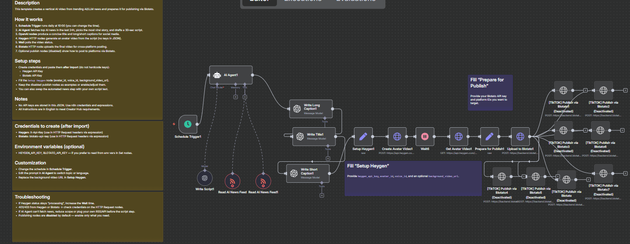Click the Read AI News Feed1 RSS node
630x244 pixels.
(x=263, y=181)
